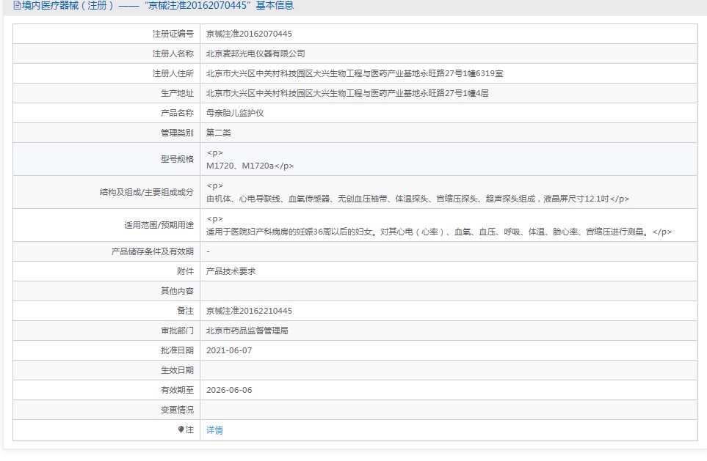The width and height of the screenshot is (707, 461).
Task: Click the 附件 label
Action: point(185,271)
